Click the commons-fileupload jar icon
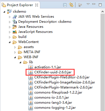This screenshot has height=111, width=105. click(x=31, y=92)
